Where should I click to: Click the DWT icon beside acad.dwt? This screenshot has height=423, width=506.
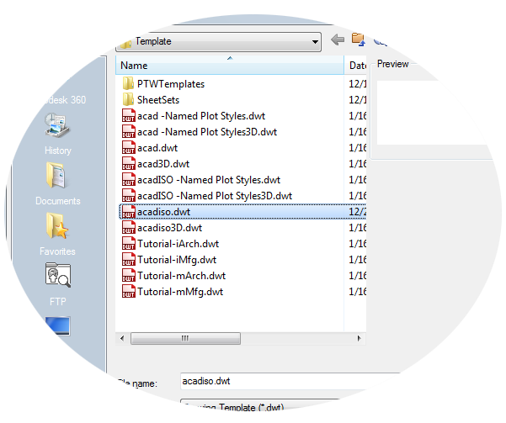pos(129,148)
